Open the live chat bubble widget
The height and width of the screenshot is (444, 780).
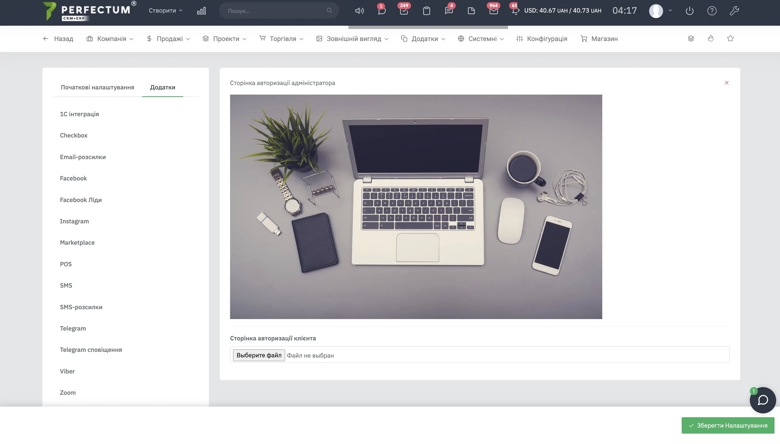(762, 400)
